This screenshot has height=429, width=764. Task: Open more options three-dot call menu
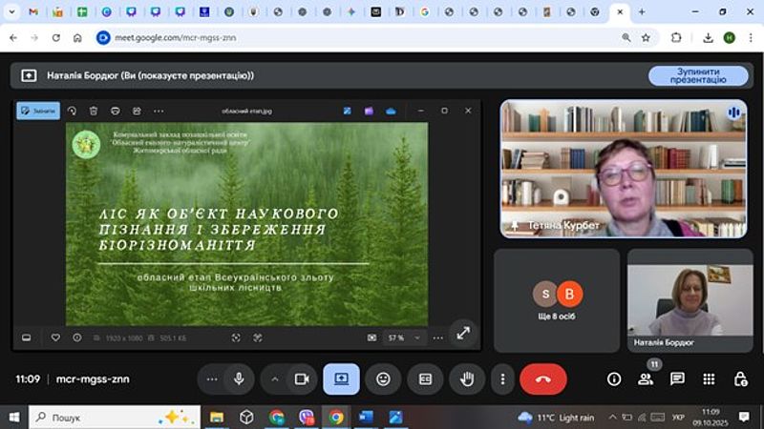click(x=503, y=378)
